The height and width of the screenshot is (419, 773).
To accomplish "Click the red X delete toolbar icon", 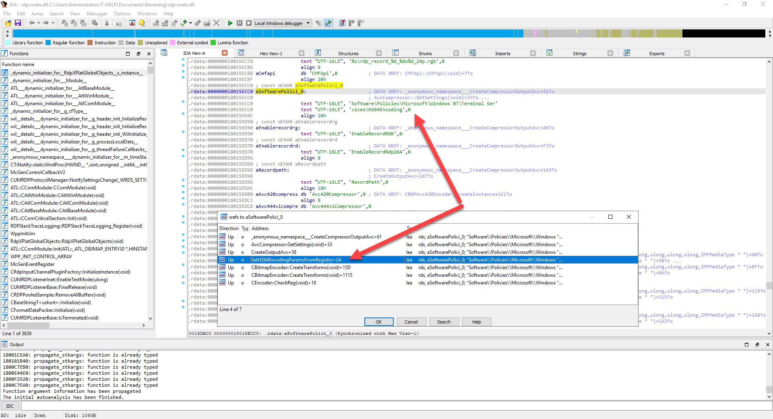I will 216,23.
